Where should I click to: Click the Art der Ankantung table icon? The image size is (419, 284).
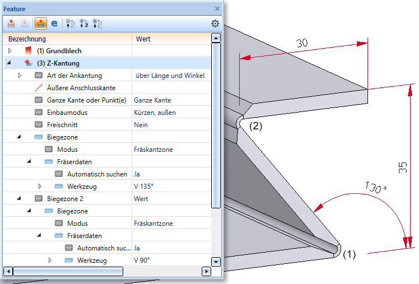[x=39, y=76]
